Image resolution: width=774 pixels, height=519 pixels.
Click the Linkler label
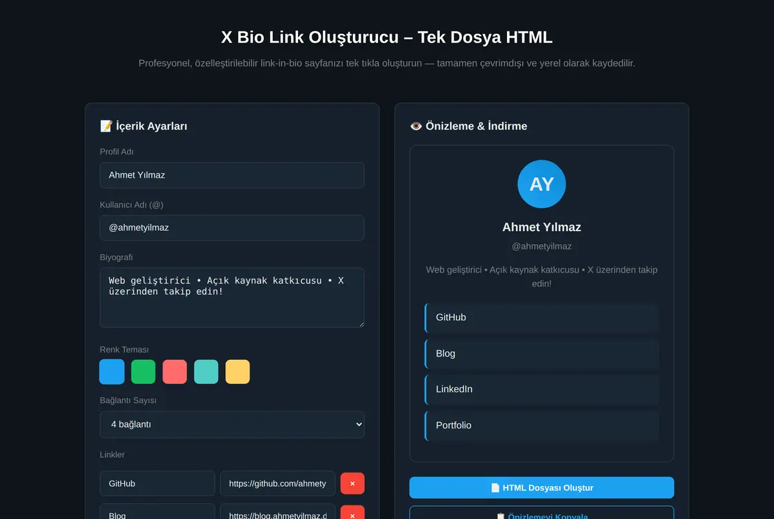tap(112, 455)
